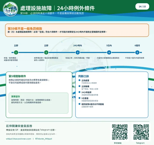Image resolution: width=154 pixels, height=145 pixels.
Task: Select timeline step 2 green circle
Action: pos(46,52)
